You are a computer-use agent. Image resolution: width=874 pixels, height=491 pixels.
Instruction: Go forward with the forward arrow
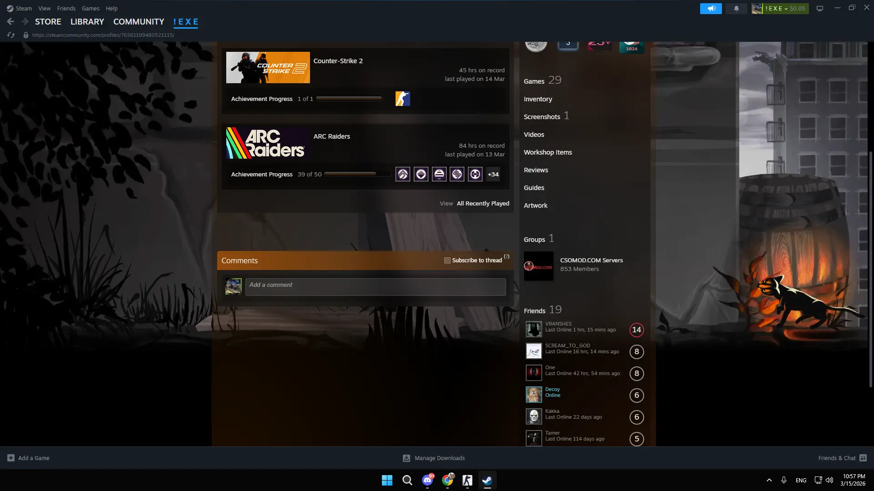click(x=25, y=21)
